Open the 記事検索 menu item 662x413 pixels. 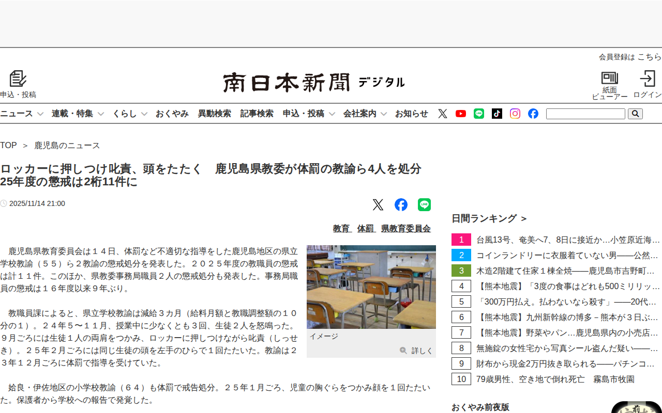coord(257,114)
